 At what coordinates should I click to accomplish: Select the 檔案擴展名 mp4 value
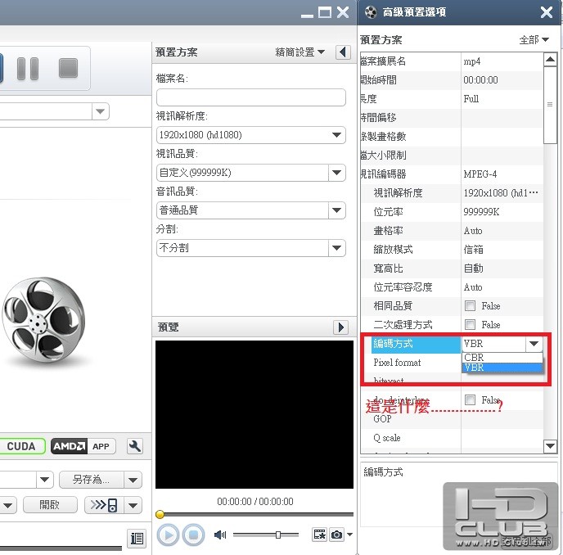[x=502, y=61]
